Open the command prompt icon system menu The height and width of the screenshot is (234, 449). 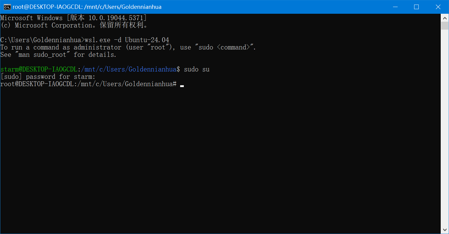tap(7, 7)
